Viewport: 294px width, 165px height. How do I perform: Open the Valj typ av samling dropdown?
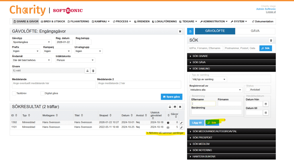click(x=209, y=79)
